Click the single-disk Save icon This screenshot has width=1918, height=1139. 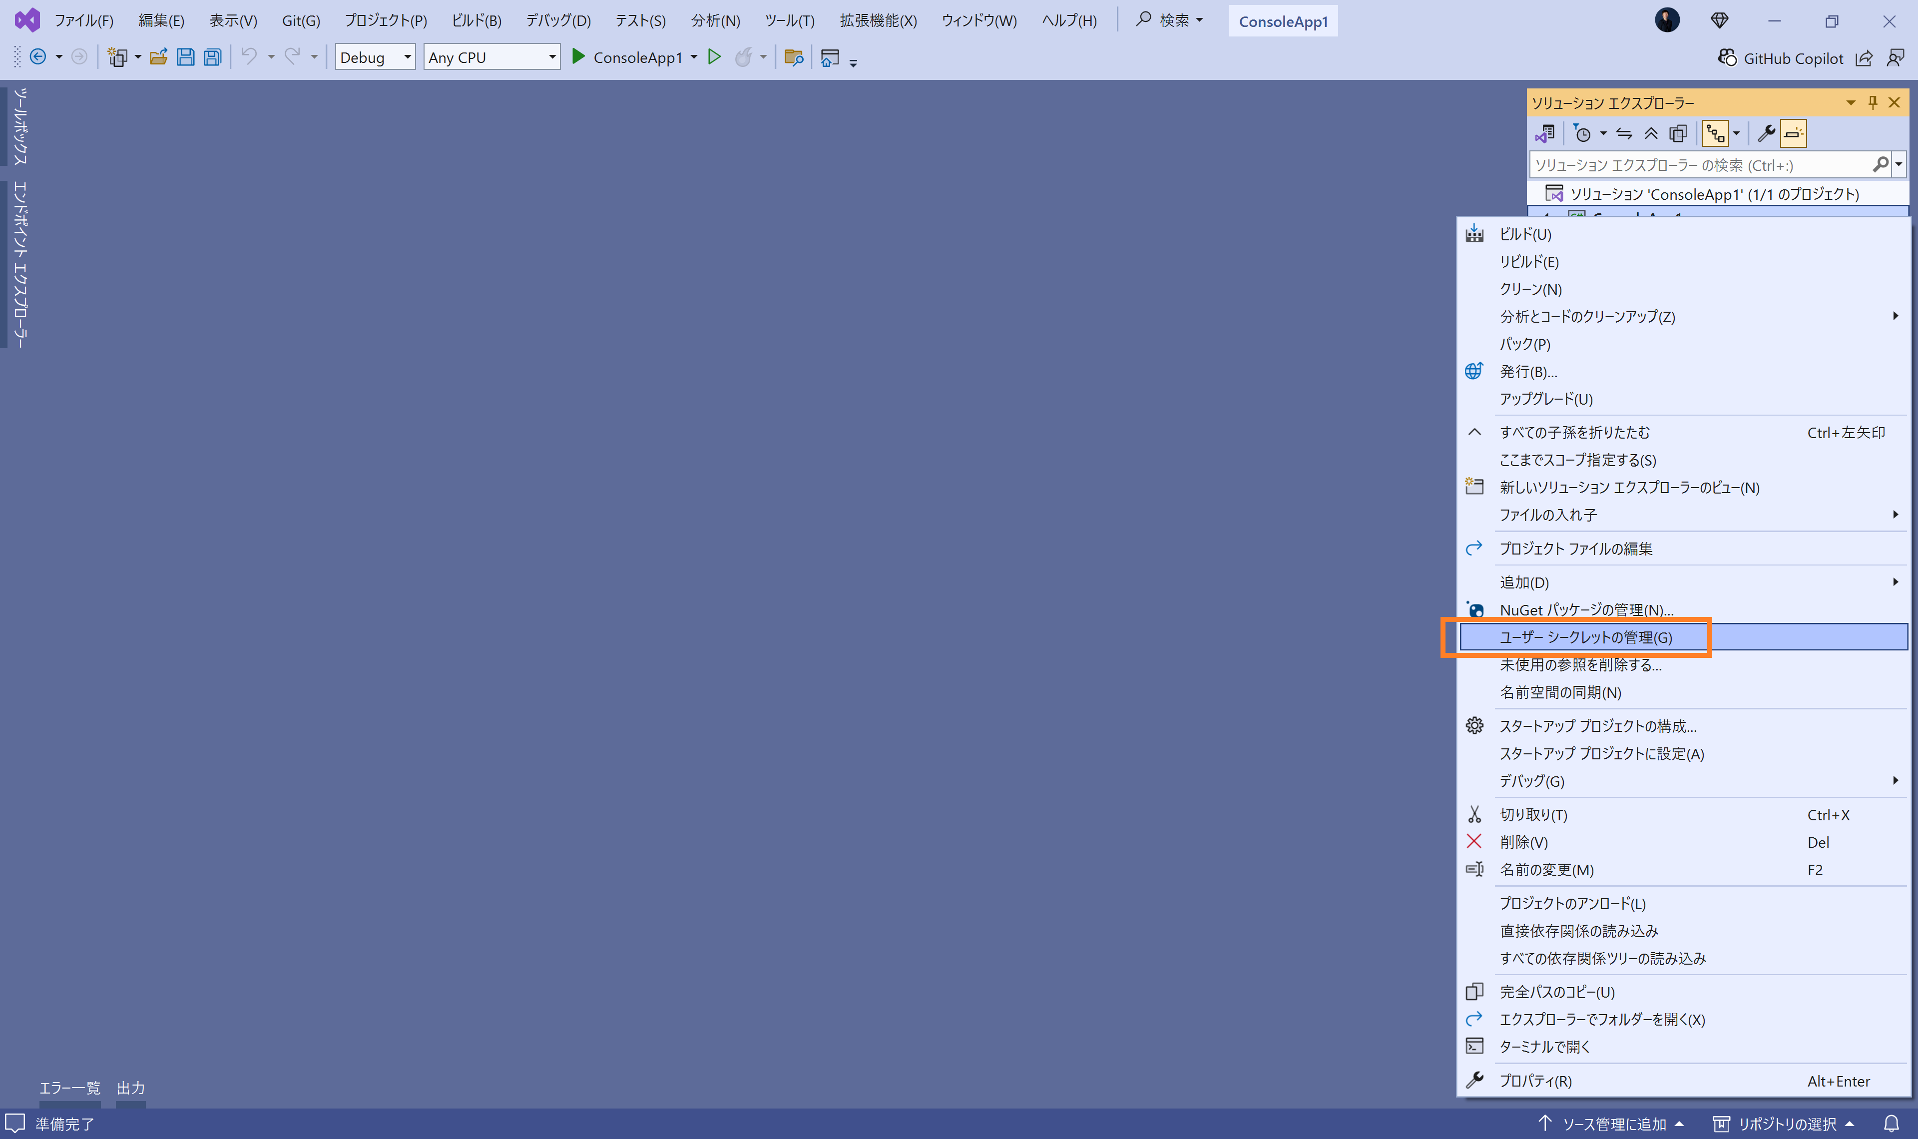(x=186, y=57)
